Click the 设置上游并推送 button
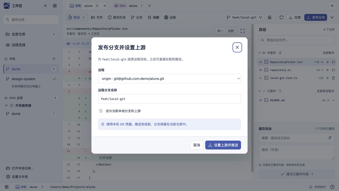 223,145
